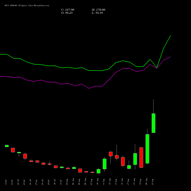Screen dimensions: 191x191
Task: Click the 14 Aug date label
Action: pyautogui.click(x=122, y=182)
